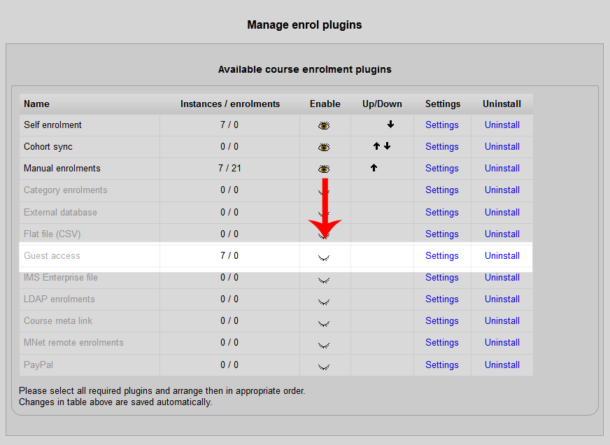Disable Self enrolment via eye icon
The height and width of the screenshot is (445, 610).
point(324,125)
